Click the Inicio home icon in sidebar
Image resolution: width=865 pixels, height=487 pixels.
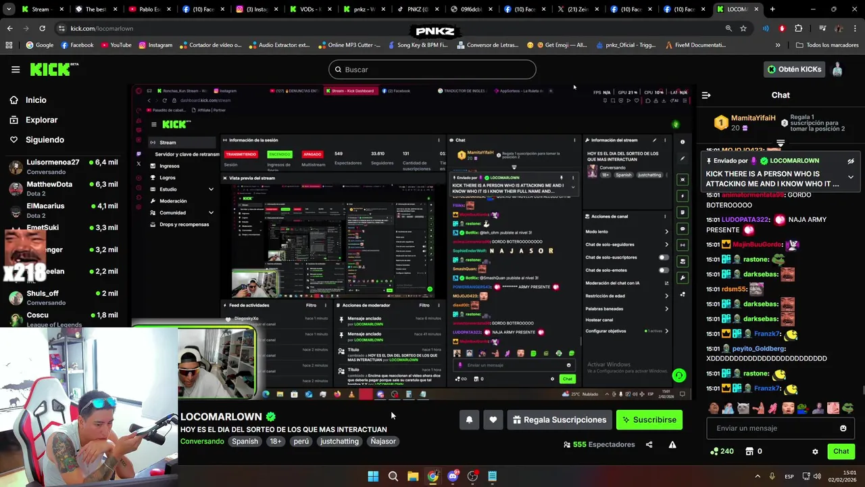click(x=14, y=100)
